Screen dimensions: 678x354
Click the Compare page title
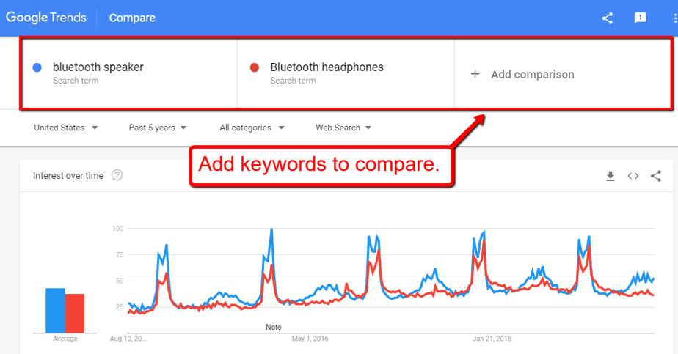(132, 18)
